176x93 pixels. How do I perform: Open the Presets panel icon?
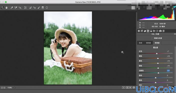(164, 31)
